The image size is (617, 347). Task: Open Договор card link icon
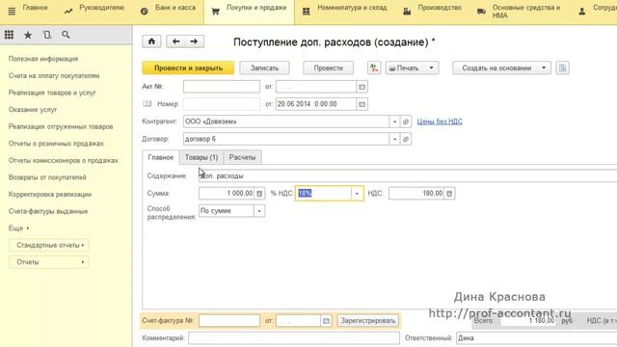click(406, 139)
